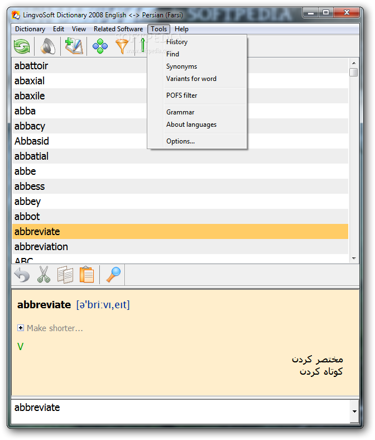
Task: Open Grammar from Tools menu
Action: [x=197, y=112]
